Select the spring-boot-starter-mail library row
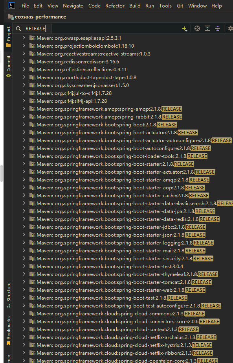This screenshot has height=363, width=233. pyautogui.click(x=123, y=250)
